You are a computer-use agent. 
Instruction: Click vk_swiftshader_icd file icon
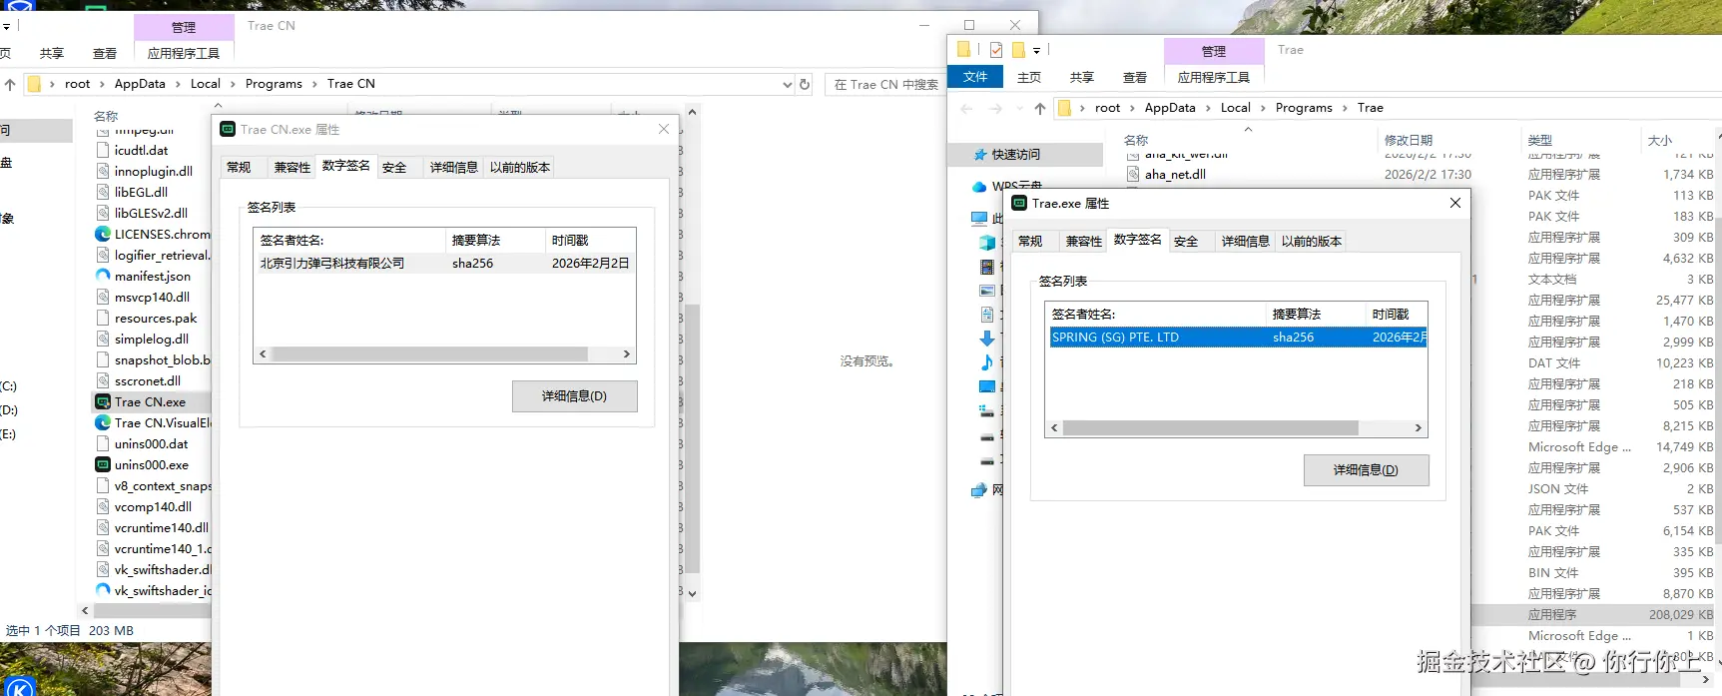[103, 590]
